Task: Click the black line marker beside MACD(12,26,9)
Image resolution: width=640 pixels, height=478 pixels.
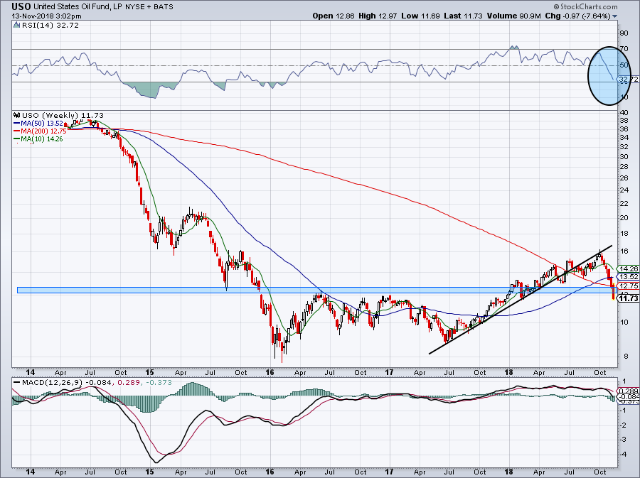Action: [x=17, y=383]
